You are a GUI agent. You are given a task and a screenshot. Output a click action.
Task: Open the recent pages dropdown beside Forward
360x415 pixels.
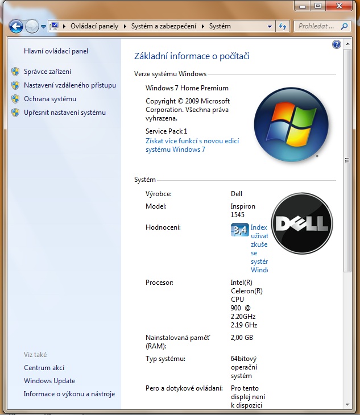pyautogui.click(x=43, y=27)
